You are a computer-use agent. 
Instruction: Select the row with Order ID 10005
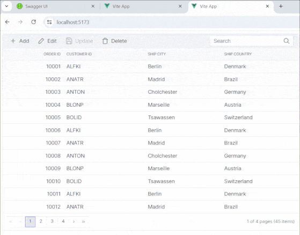151,117
